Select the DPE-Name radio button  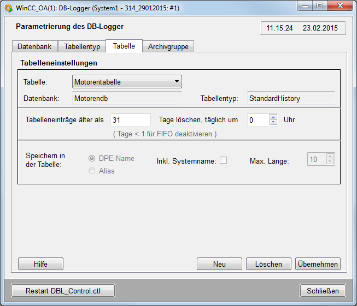(x=92, y=158)
